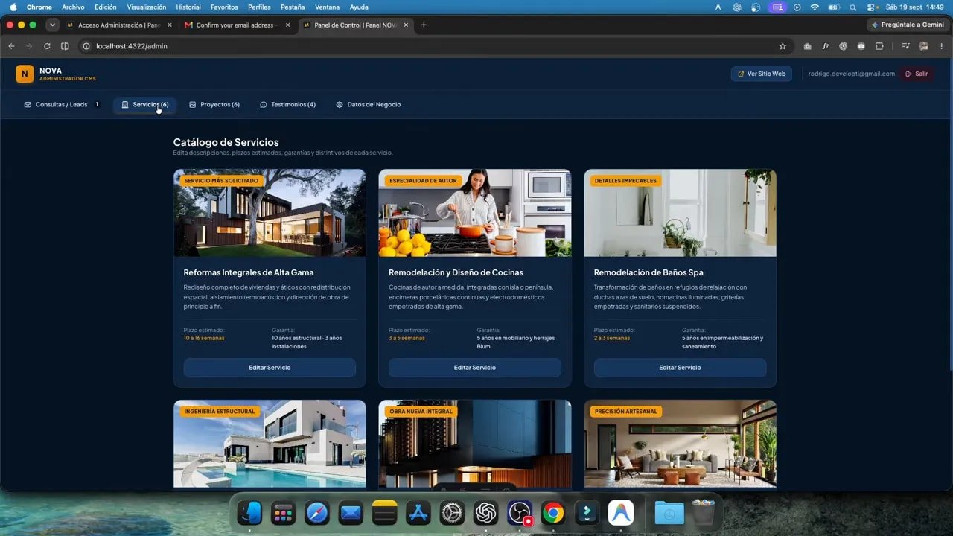953x536 pixels.
Task: Open the App Store in the dock
Action: 418,512
